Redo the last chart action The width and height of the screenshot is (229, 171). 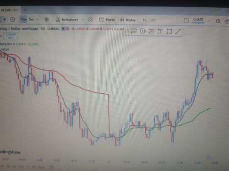coord(153,20)
